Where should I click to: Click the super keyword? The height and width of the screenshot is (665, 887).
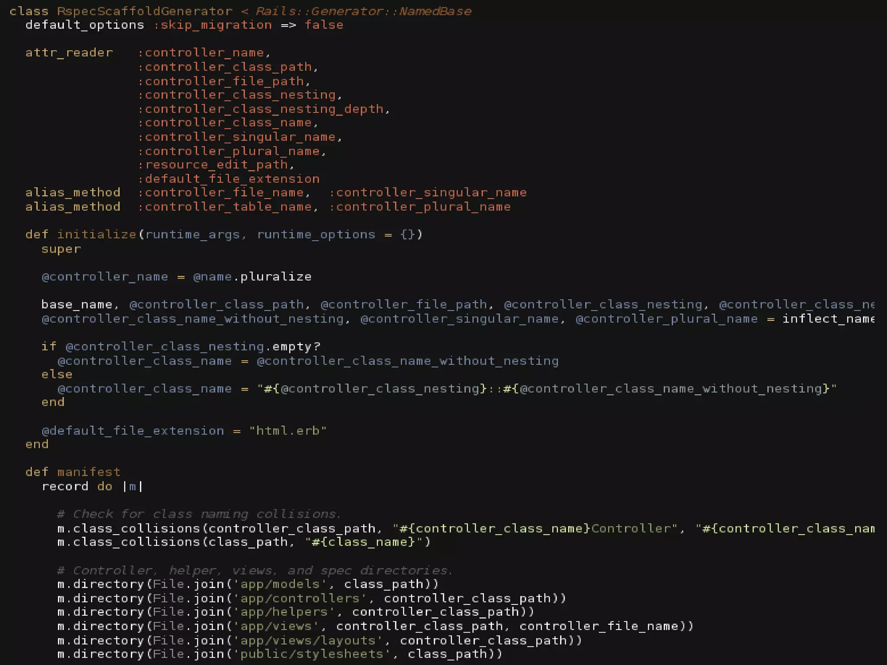(x=61, y=249)
